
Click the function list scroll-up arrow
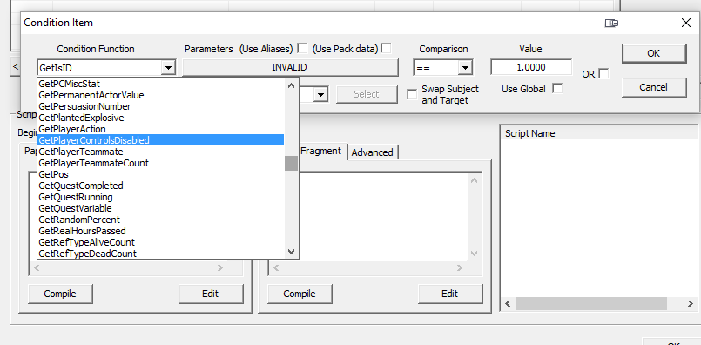click(291, 85)
